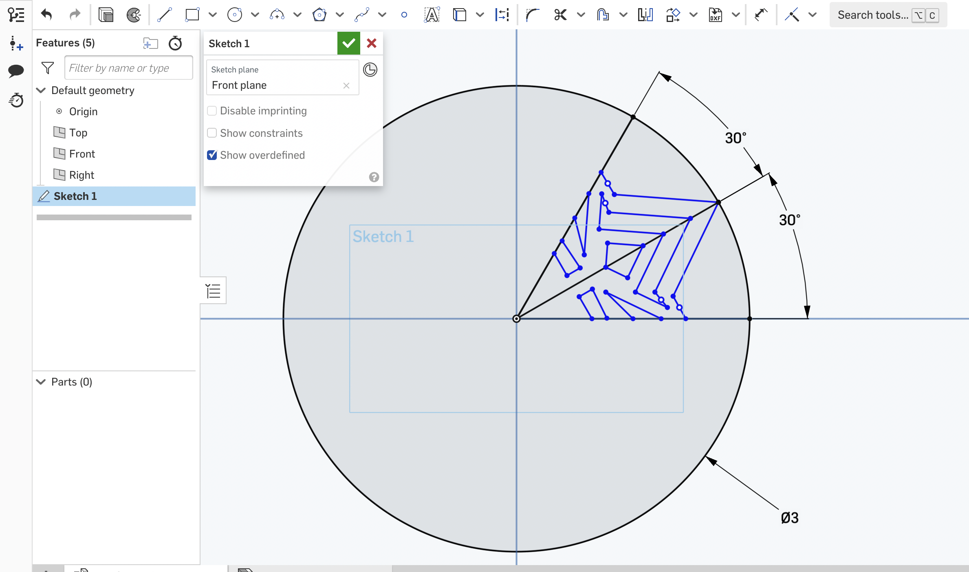The image size is (969, 572).
Task: Click the Point tool icon
Action: (404, 15)
